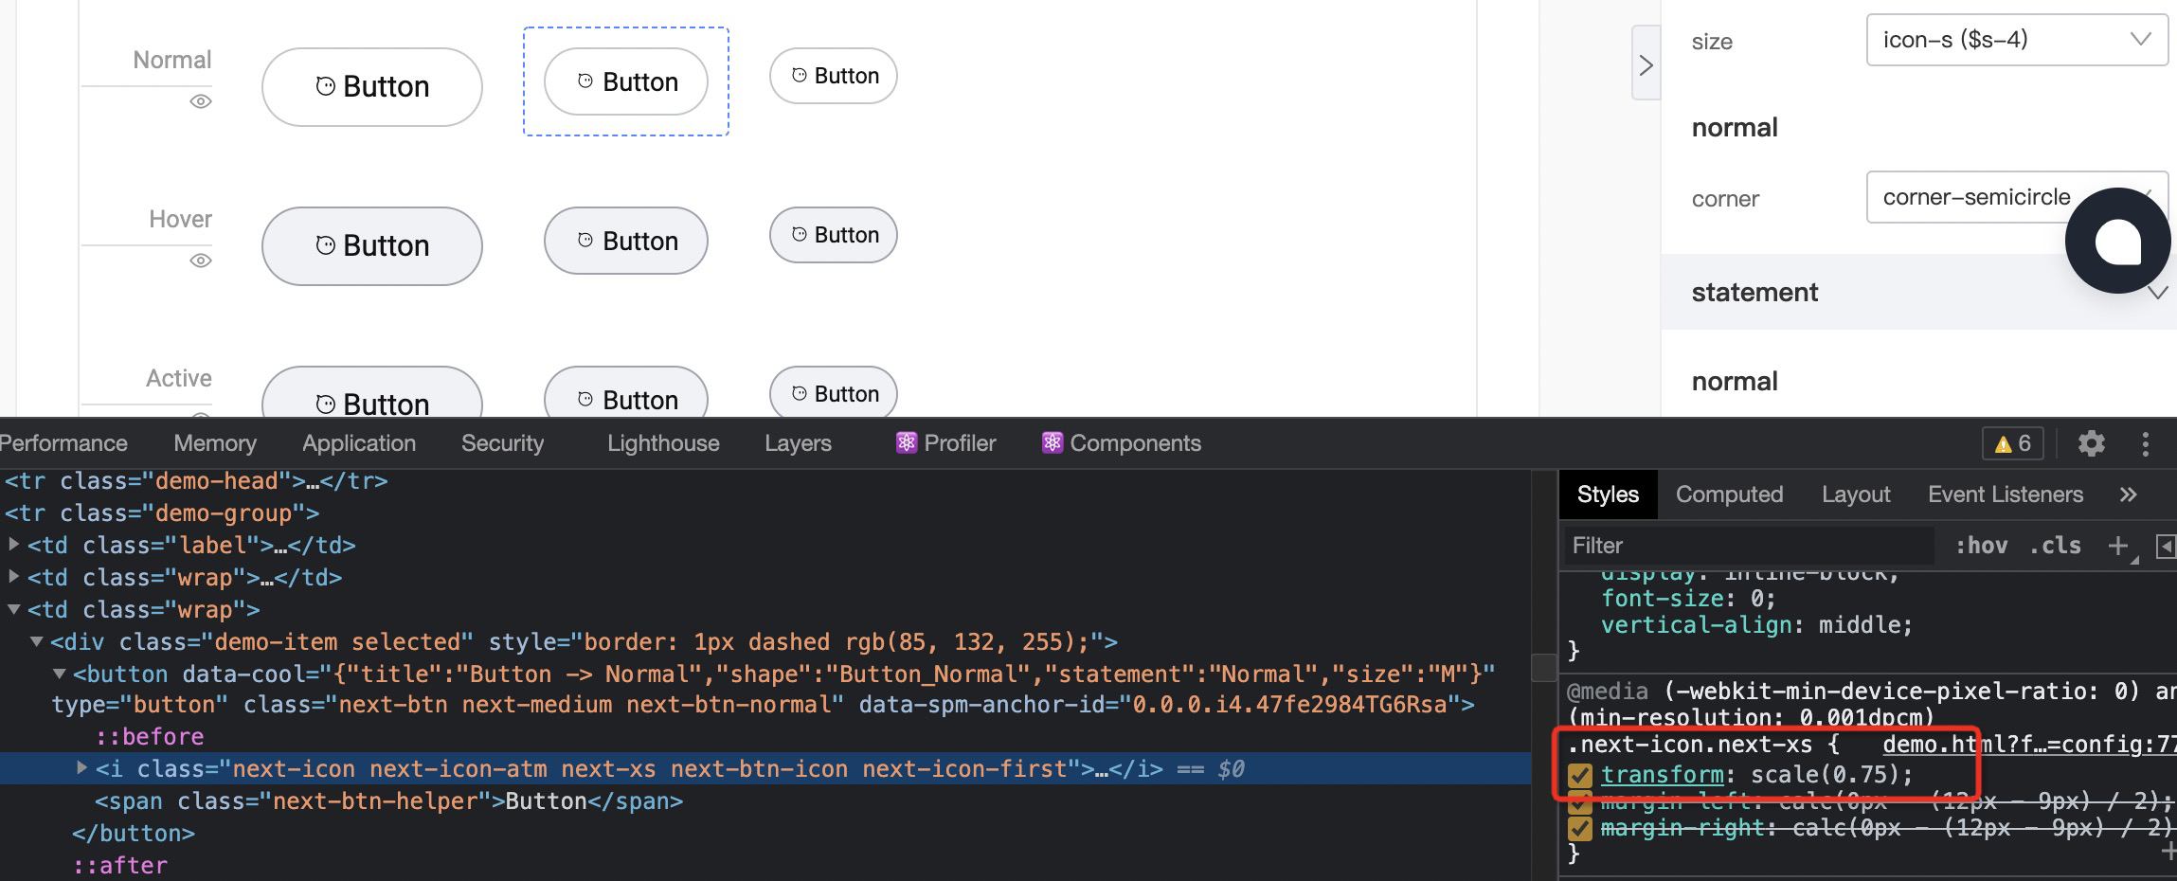Open the DevTools three-dot customize menu

[2146, 442]
